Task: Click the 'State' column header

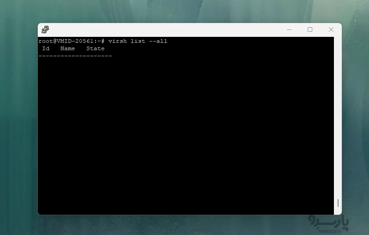Action: 95,48
